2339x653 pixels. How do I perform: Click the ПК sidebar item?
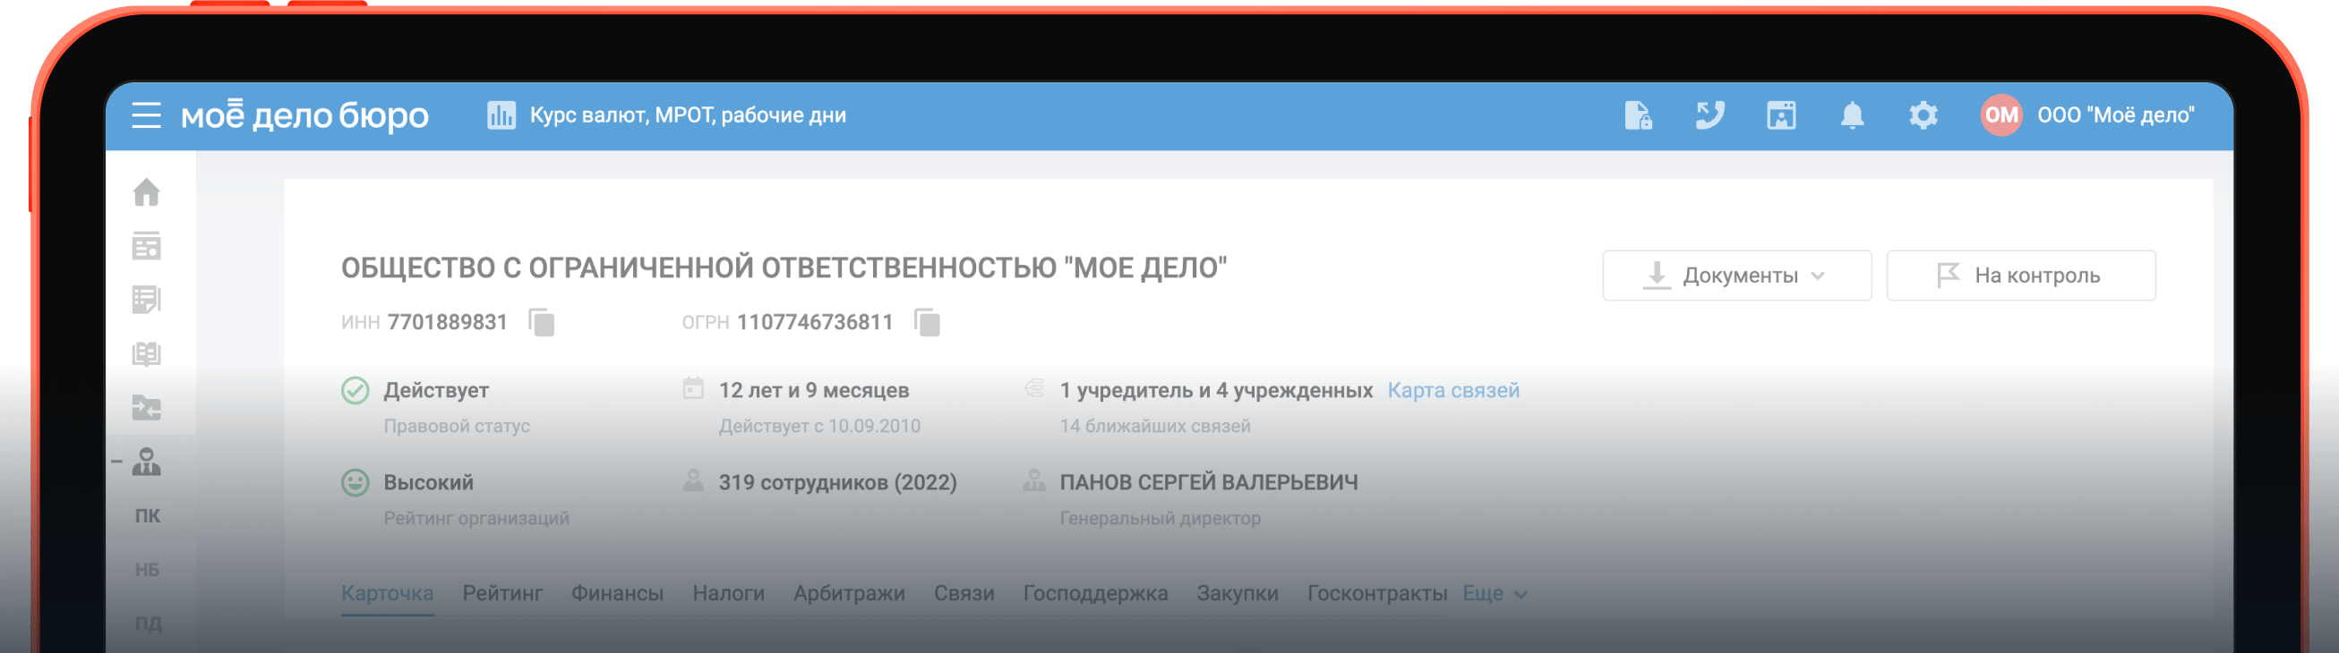[x=147, y=516]
